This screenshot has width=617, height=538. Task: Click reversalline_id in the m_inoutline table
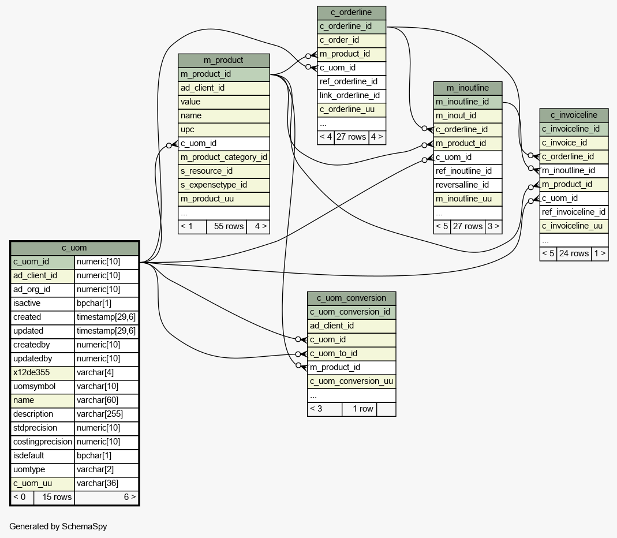468,185
